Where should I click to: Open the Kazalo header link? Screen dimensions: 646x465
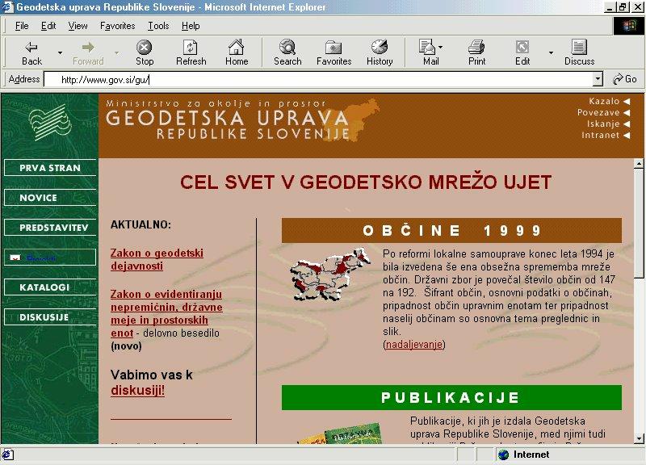pos(603,102)
